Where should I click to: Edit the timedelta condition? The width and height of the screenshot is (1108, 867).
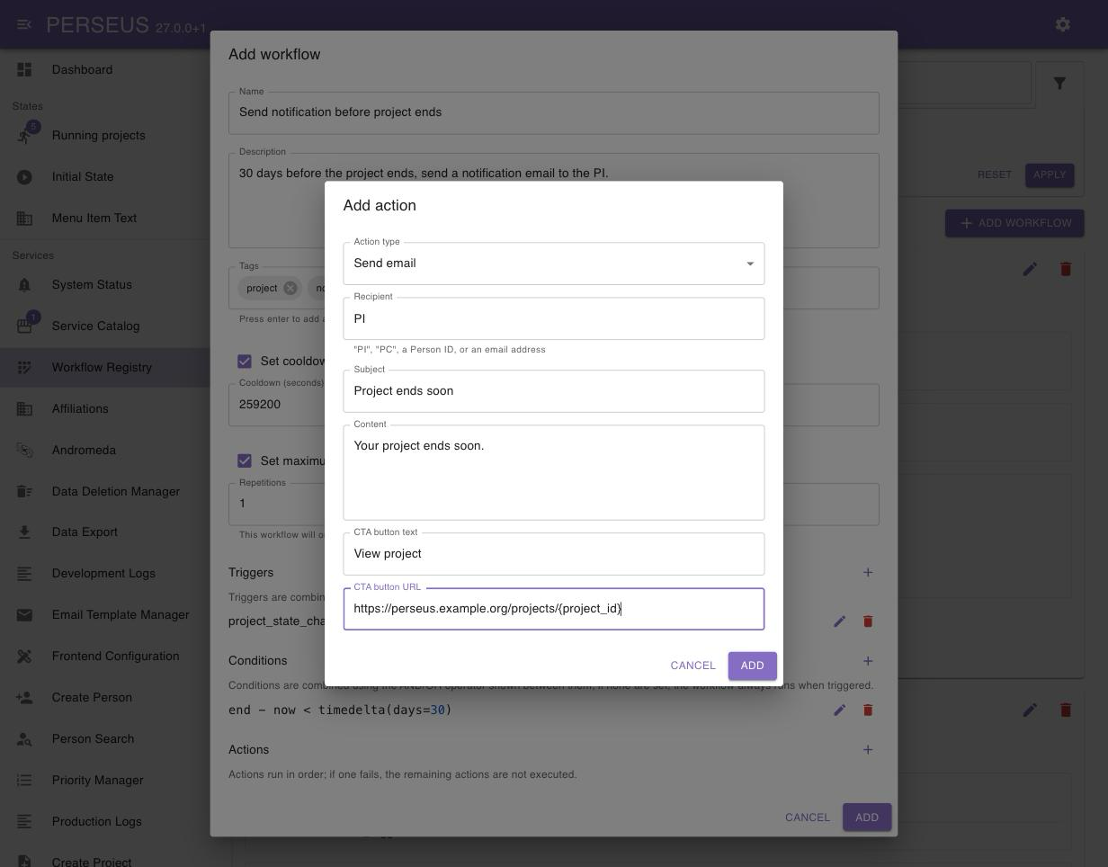click(839, 711)
